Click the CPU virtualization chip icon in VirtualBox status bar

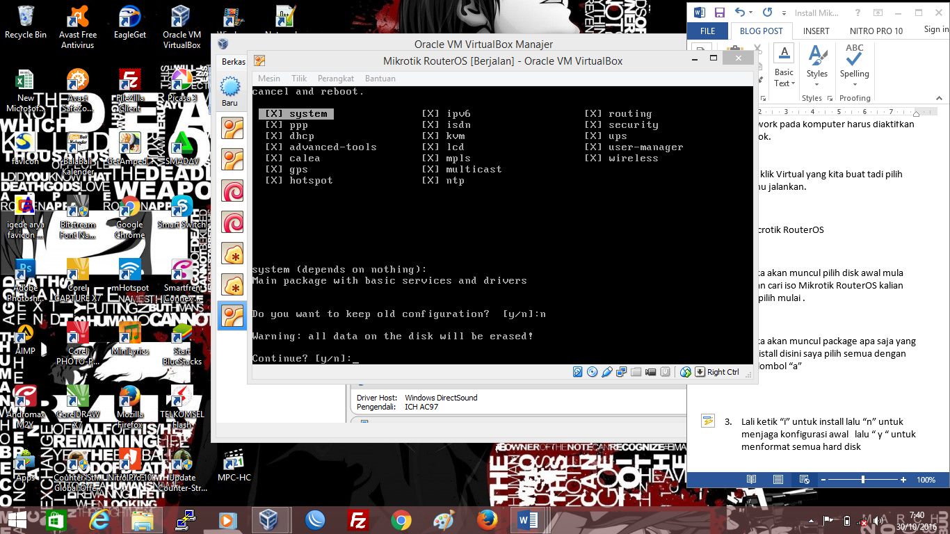pos(665,372)
